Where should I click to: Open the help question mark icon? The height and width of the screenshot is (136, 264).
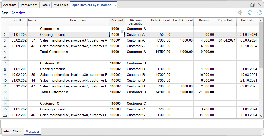[260, 13]
